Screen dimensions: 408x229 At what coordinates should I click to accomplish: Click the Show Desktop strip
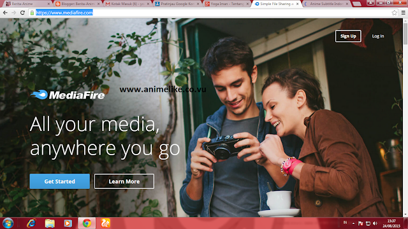[x=405, y=223]
